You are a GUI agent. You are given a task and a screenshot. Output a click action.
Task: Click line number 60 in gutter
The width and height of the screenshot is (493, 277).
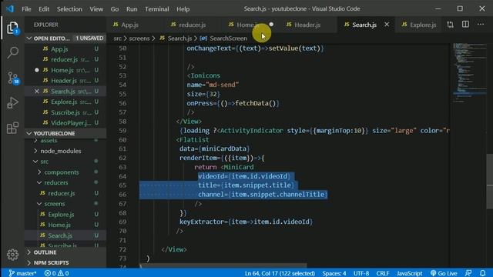pyautogui.click(x=122, y=139)
